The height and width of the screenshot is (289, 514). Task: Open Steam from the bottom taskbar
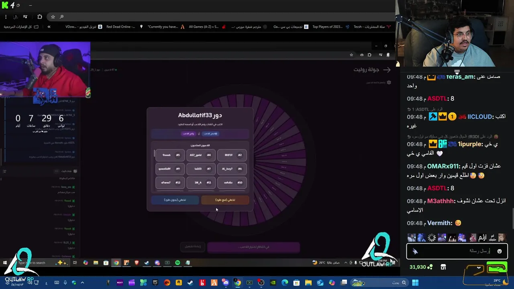190,283
